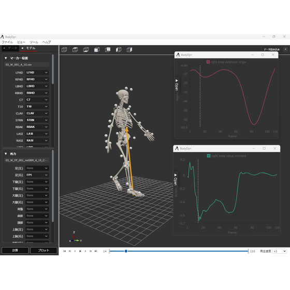Click the プロット button

click(44, 251)
